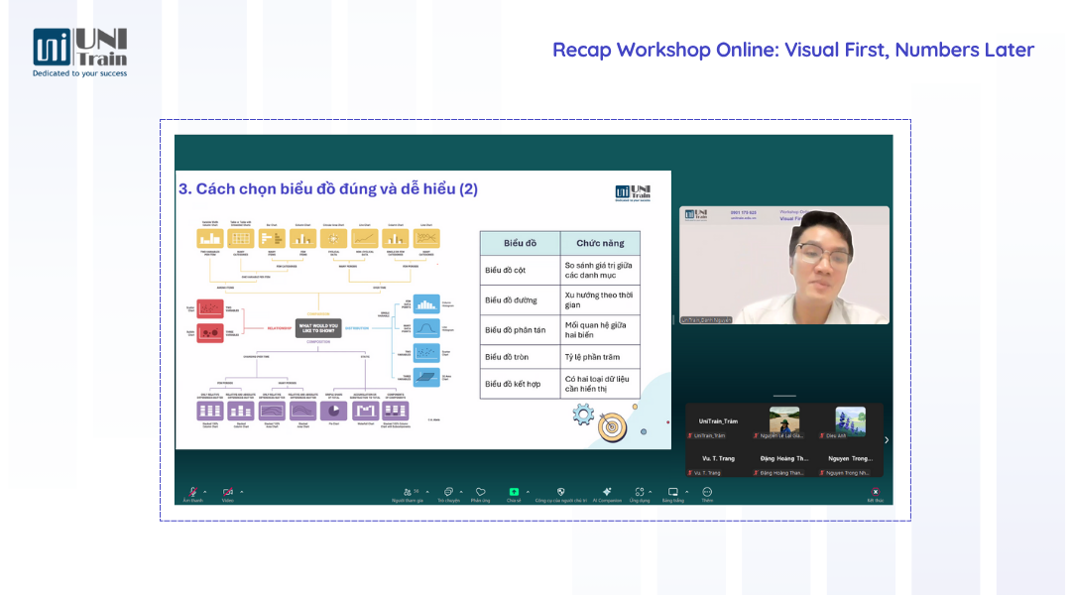1071x595 pixels.
Task: Click muted mic icon on UniTrain_Trâm label
Action: pos(690,435)
